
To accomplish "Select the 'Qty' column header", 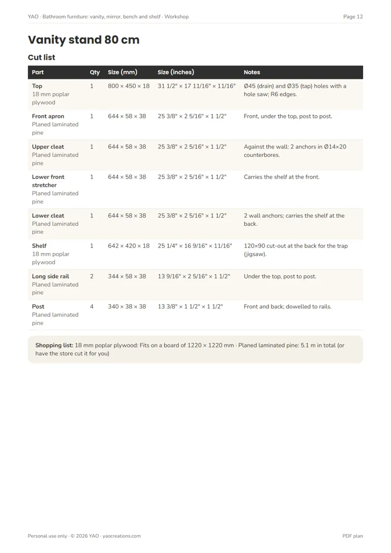I will click(94, 72).
